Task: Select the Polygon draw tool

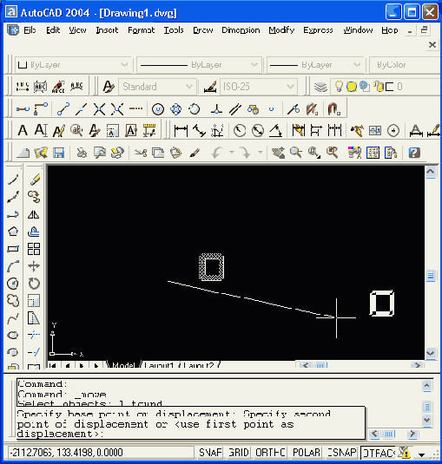Action: 13,232
